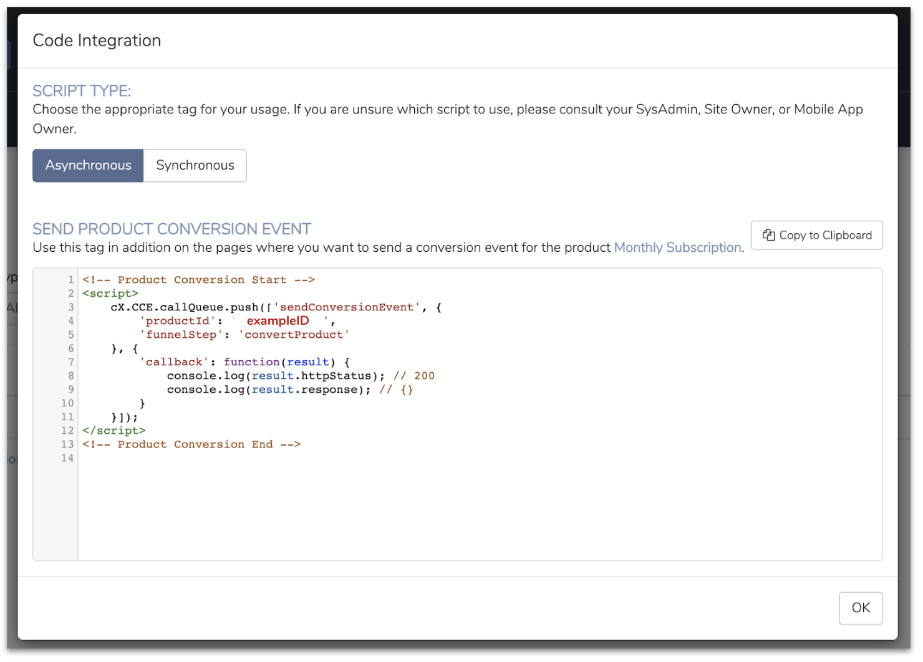
Task: Click the Code Integration dialog title
Action: click(x=97, y=41)
